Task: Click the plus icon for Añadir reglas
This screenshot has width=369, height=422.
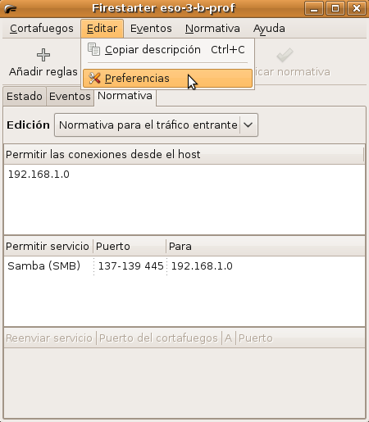Action: pyautogui.click(x=43, y=55)
